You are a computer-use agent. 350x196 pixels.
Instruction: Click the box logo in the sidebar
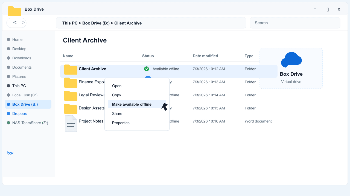(x=10, y=153)
